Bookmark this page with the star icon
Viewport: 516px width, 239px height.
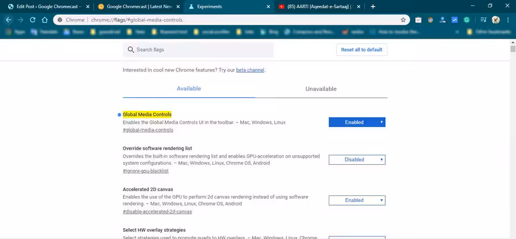403,20
